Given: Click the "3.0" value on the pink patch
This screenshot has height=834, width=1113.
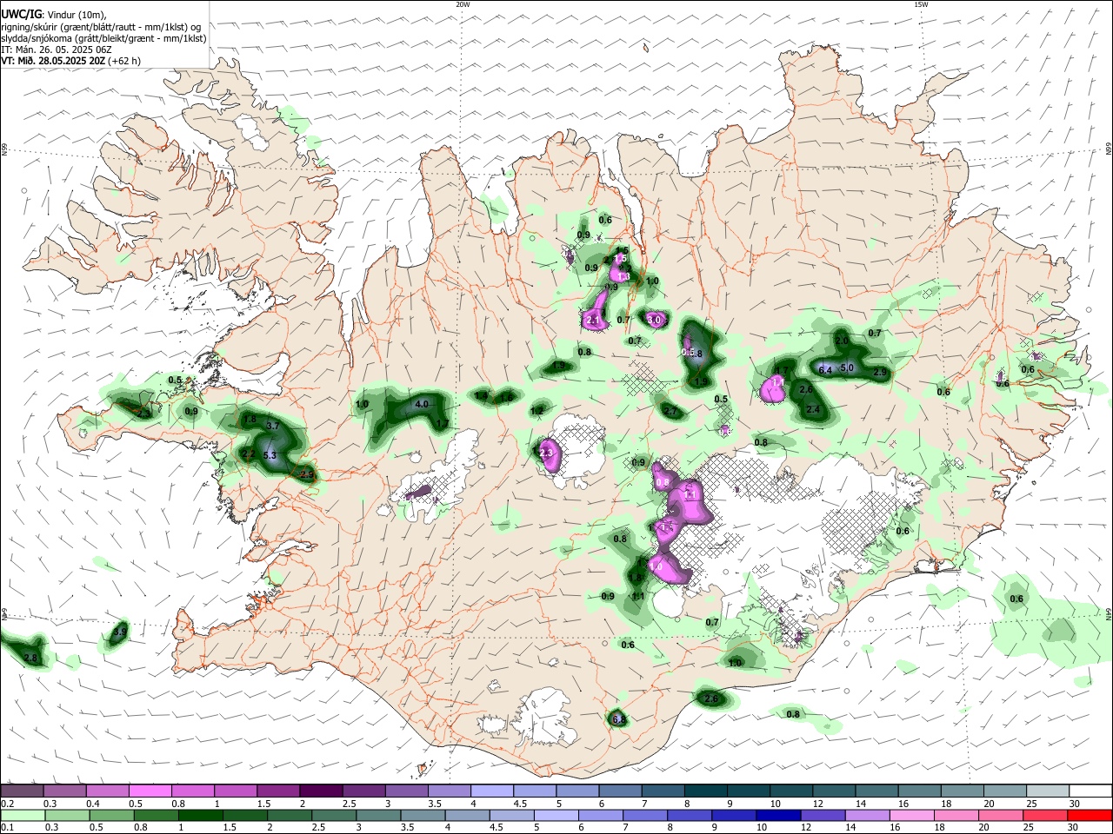Looking at the screenshot, I should [655, 320].
